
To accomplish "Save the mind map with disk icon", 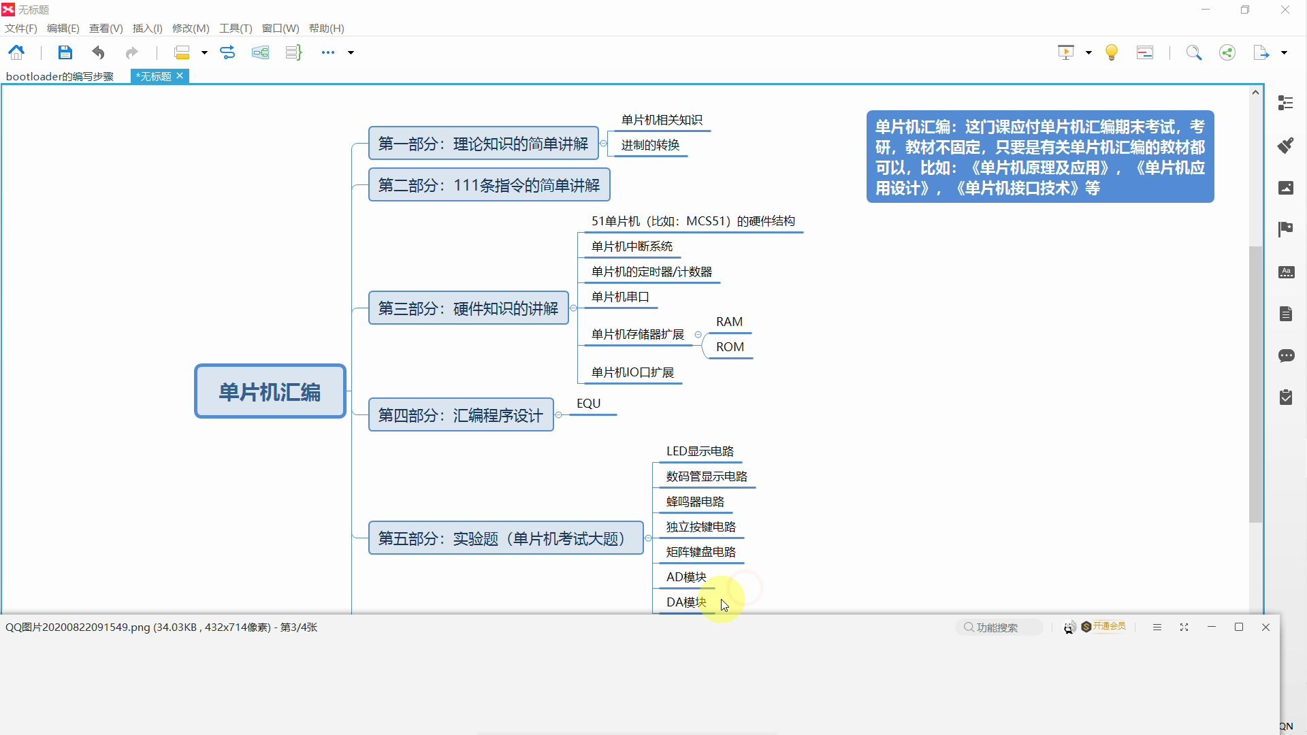I will coord(65,52).
